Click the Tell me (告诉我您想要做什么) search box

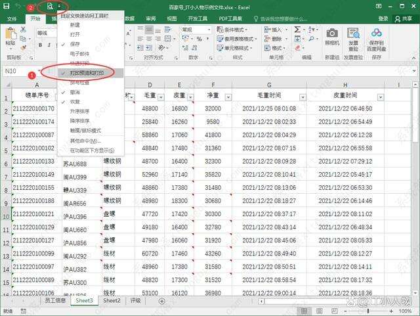(x=280, y=18)
